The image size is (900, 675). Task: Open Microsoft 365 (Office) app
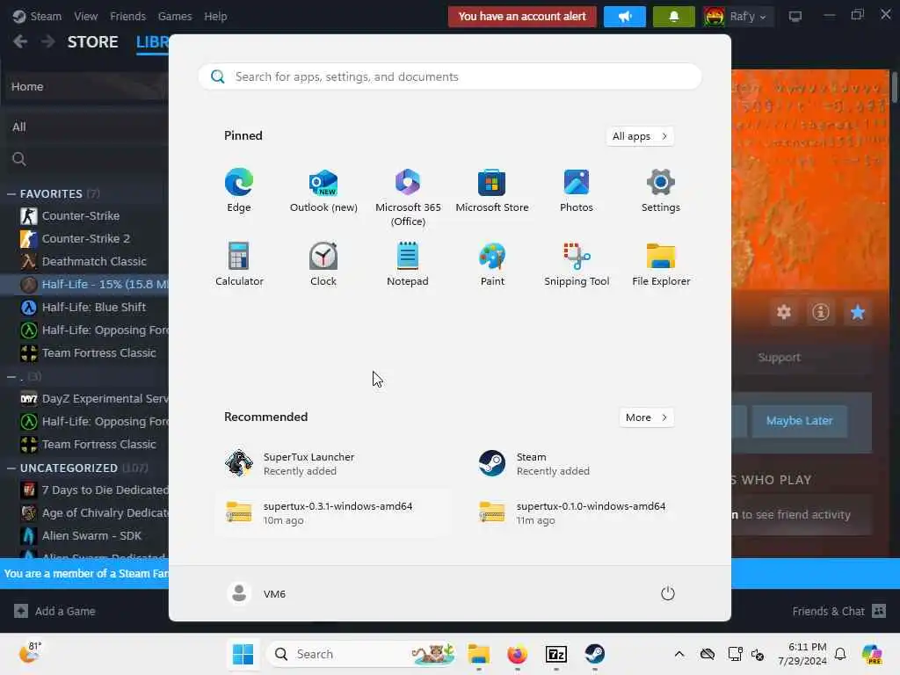point(408,198)
